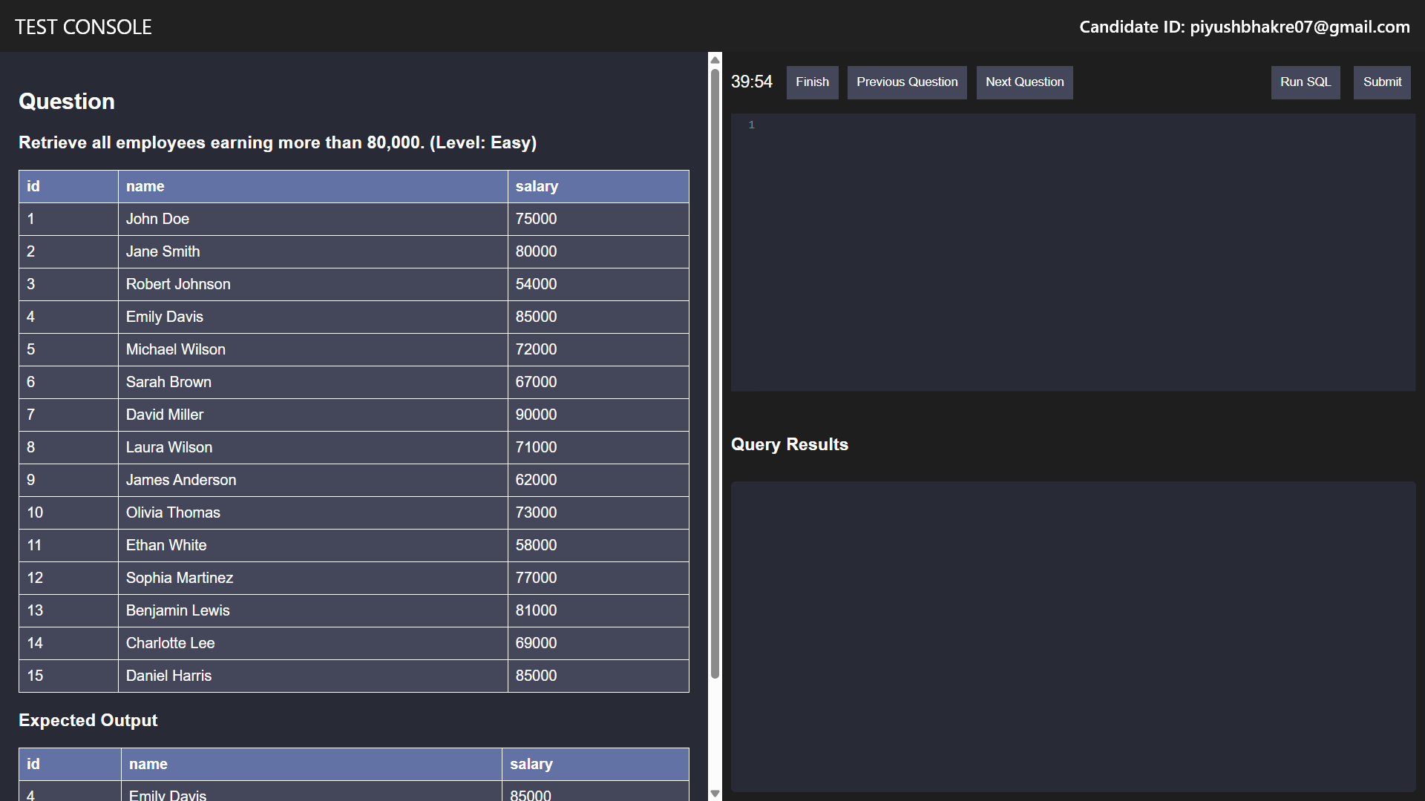Click salary value 81000
Viewport: 1425px width, 801px height.
598,611
